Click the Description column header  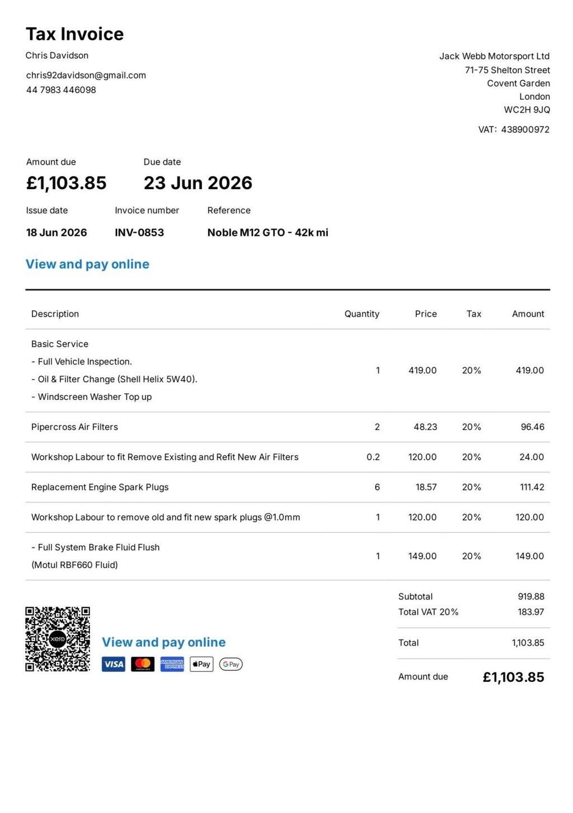point(55,314)
